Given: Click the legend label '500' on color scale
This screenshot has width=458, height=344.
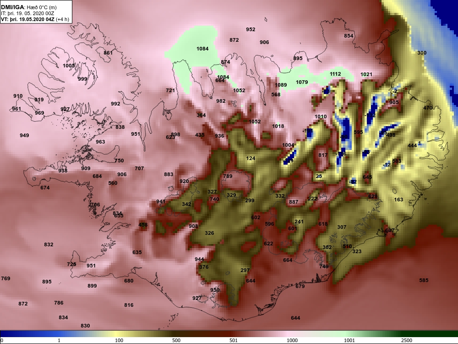Looking at the screenshot, I should 176,340.
